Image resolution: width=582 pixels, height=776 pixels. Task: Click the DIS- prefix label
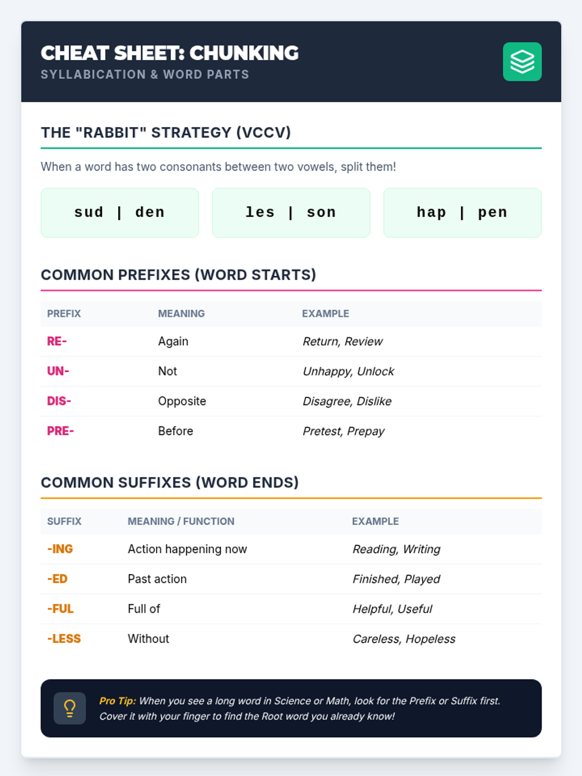59,401
